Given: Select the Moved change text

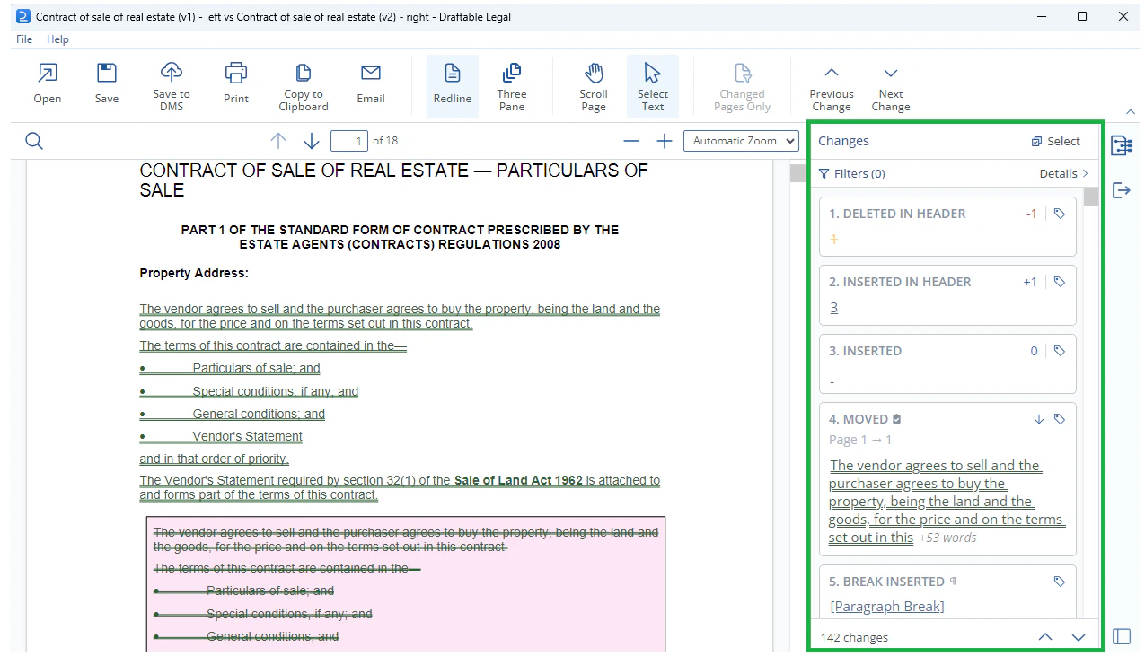Looking at the screenshot, I should (946, 501).
